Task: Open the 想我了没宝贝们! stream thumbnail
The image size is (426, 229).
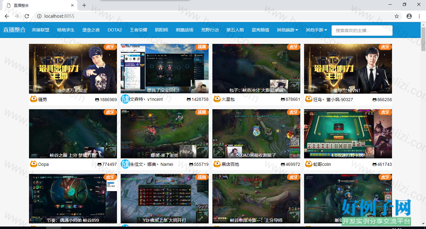Action: pos(165,68)
